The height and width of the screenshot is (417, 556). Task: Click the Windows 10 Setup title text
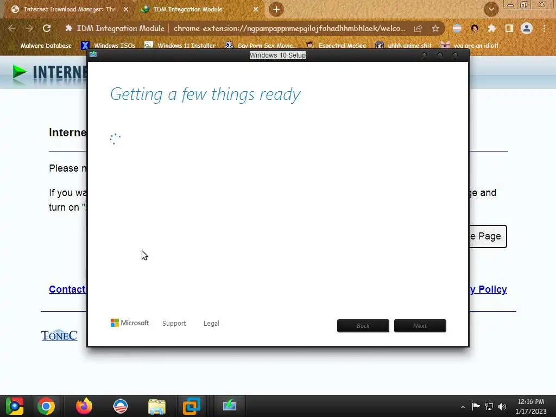(x=277, y=55)
